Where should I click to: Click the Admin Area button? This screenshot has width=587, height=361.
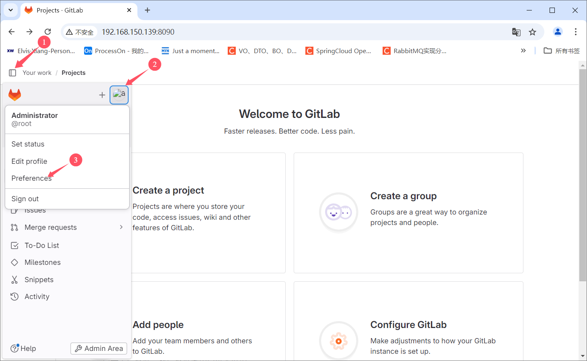pyautogui.click(x=99, y=349)
